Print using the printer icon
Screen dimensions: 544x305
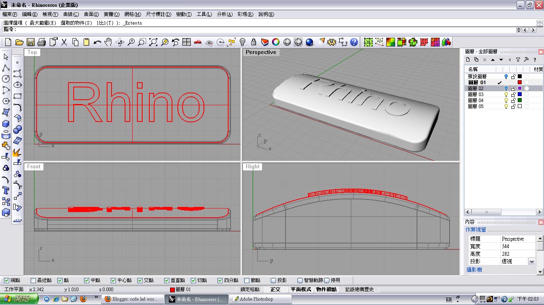42,42
